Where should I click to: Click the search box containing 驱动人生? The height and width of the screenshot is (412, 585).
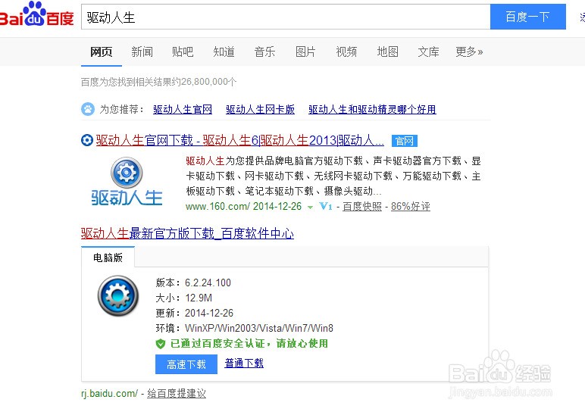click(286, 17)
